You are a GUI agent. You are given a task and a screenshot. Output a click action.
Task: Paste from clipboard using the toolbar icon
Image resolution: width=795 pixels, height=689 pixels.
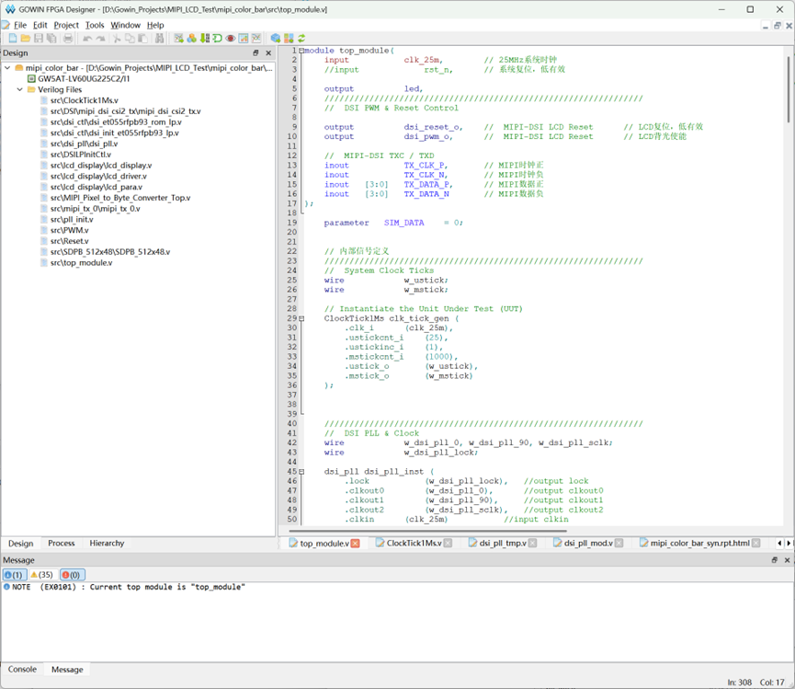[x=143, y=39]
